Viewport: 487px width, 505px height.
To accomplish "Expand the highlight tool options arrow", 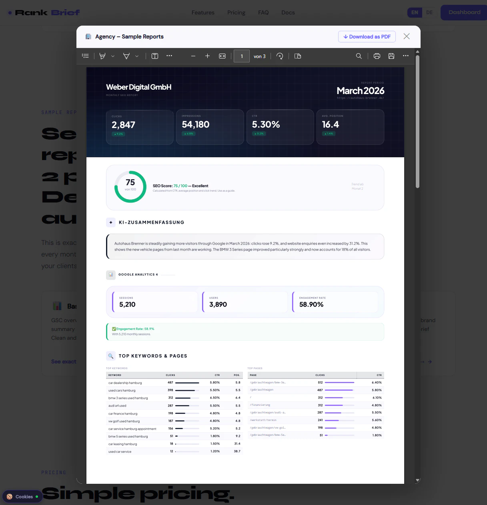I will [x=113, y=56].
